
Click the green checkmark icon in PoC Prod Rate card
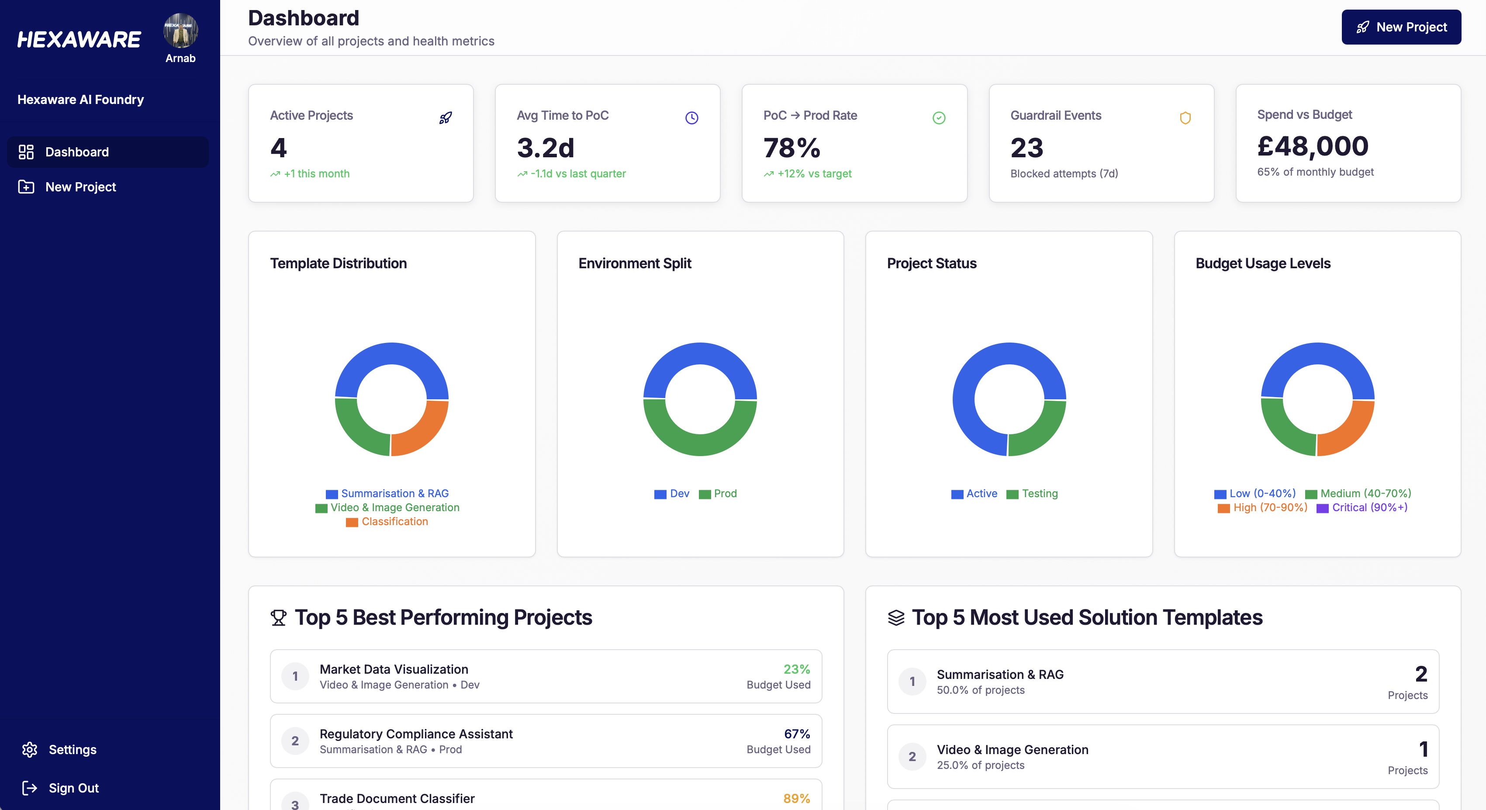point(939,118)
